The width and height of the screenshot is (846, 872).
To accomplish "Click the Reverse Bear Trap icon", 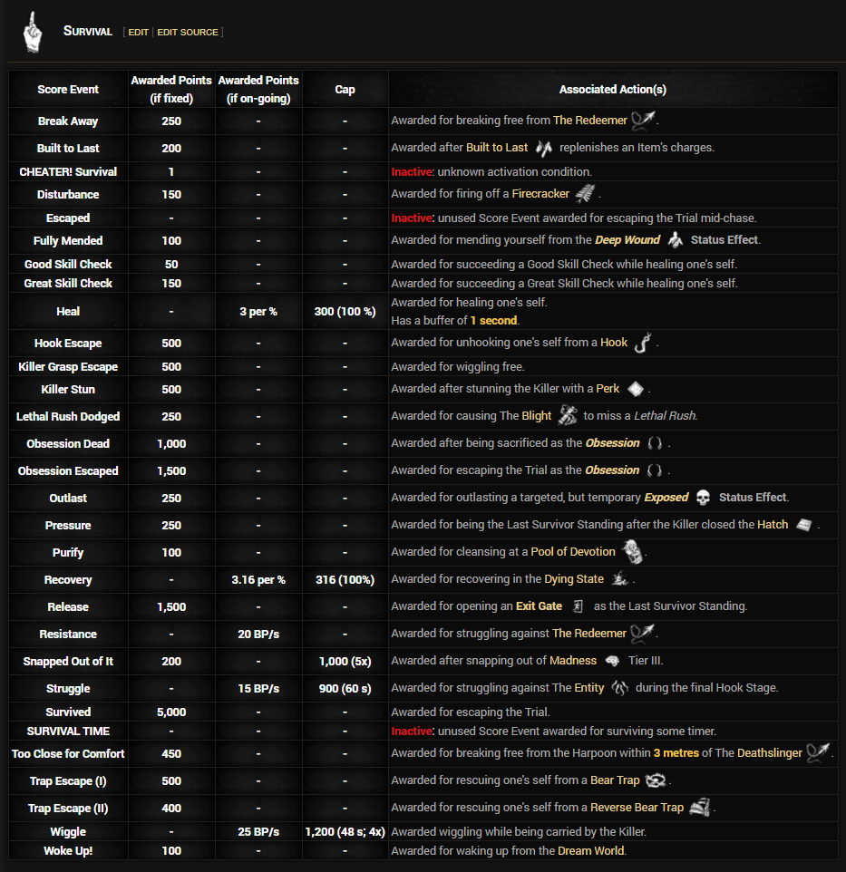I will (698, 807).
